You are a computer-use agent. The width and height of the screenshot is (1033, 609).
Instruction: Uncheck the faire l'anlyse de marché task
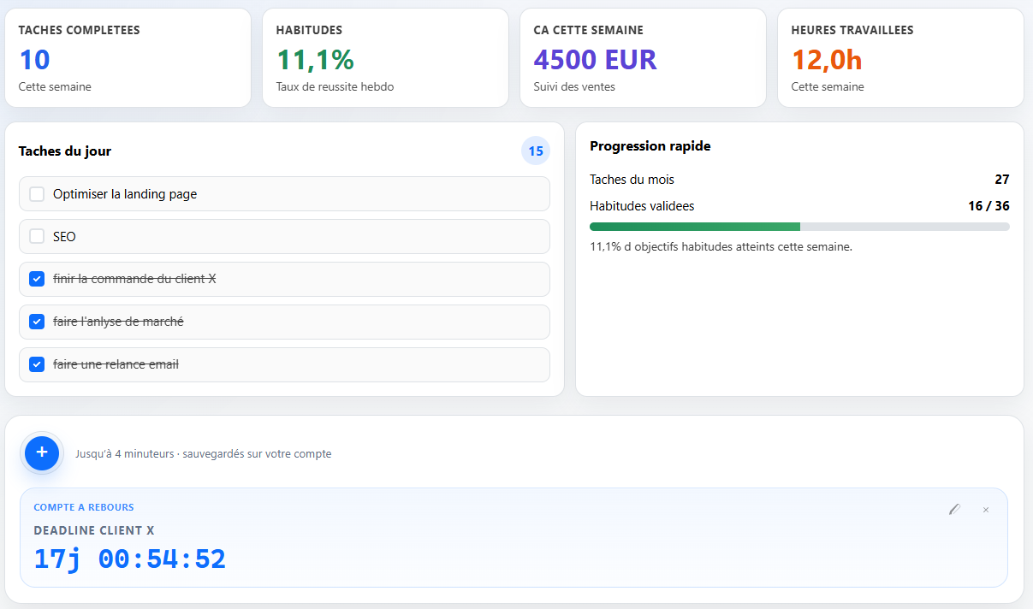[x=37, y=322]
